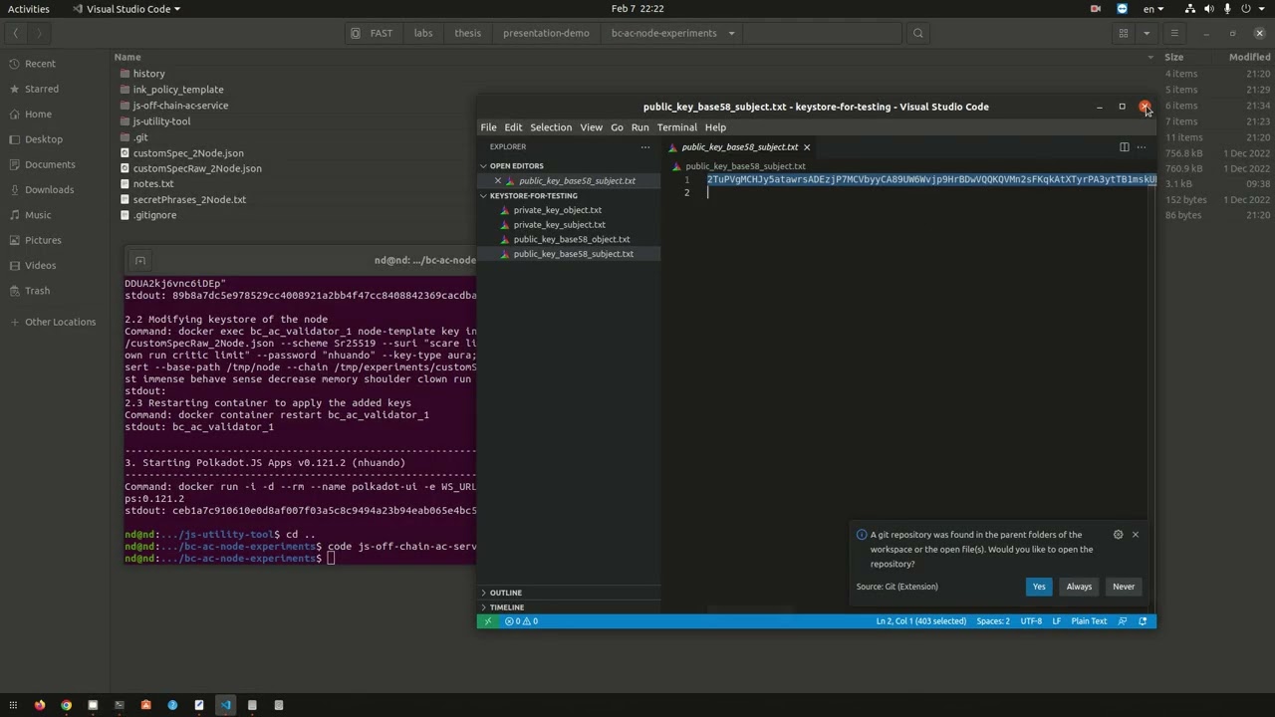This screenshot has height=717, width=1275.
Task: Open Visual Studio Code app menu in top bar
Action: pyautogui.click(x=127, y=9)
